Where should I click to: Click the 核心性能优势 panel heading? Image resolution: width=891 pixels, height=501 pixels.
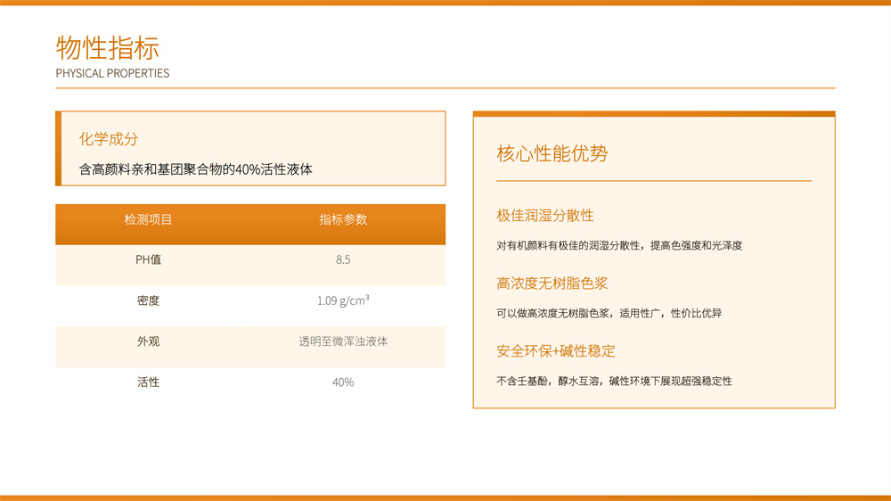(x=552, y=153)
